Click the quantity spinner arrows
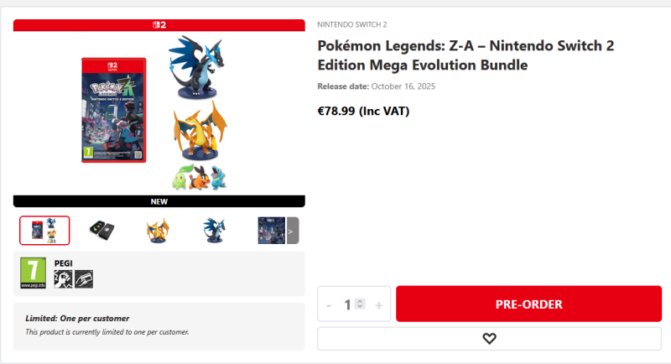This screenshot has height=364, width=671. [x=360, y=304]
